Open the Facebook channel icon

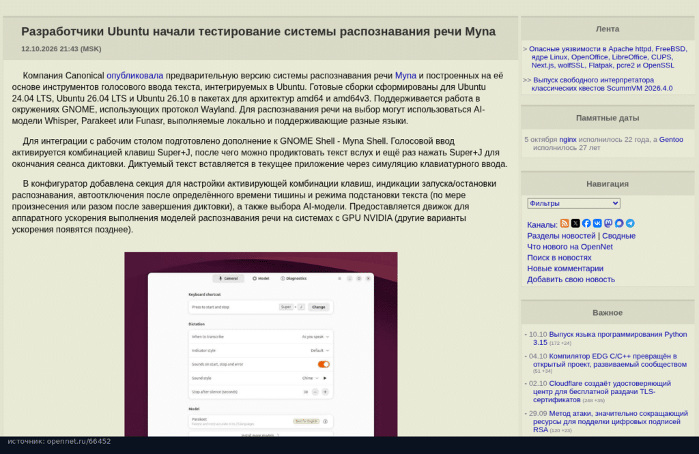click(x=586, y=224)
